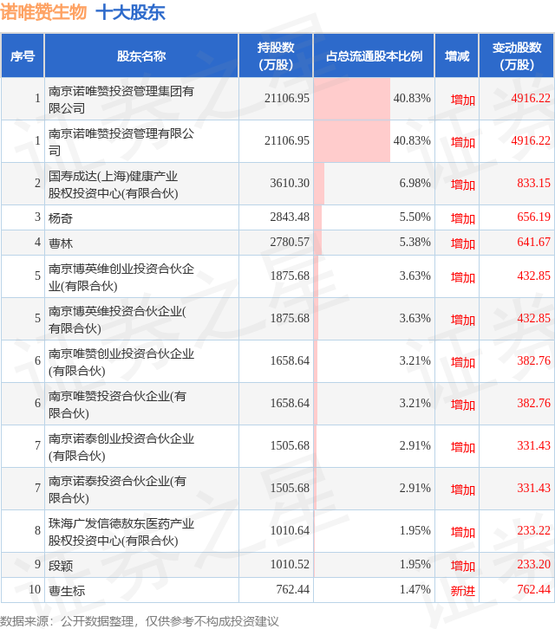Click the shareholder name 曹生标

[x=67, y=591]
